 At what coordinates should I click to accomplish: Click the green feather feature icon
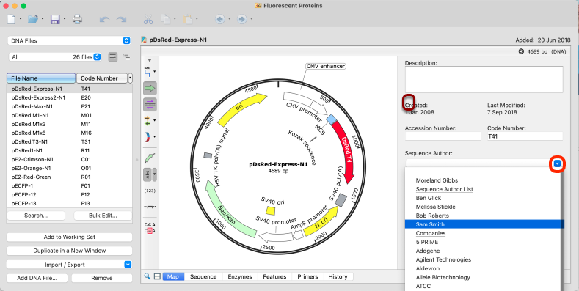pyautogui.click(x=150, y=158)
